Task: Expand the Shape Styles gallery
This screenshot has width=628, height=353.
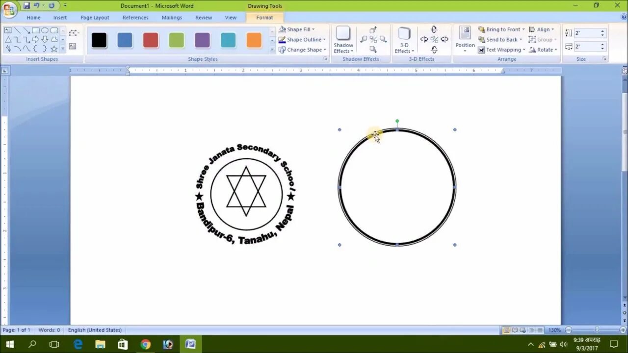Action: (x=272, y=50)
